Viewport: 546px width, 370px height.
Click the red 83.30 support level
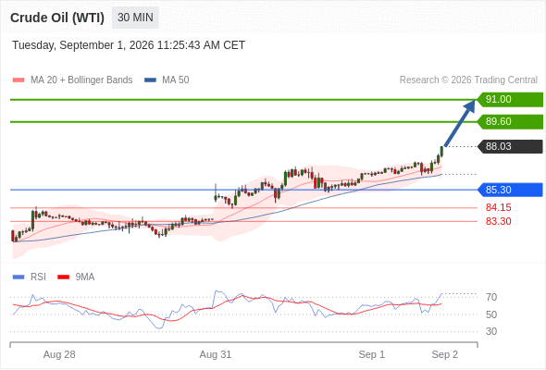tap(498, 221)
